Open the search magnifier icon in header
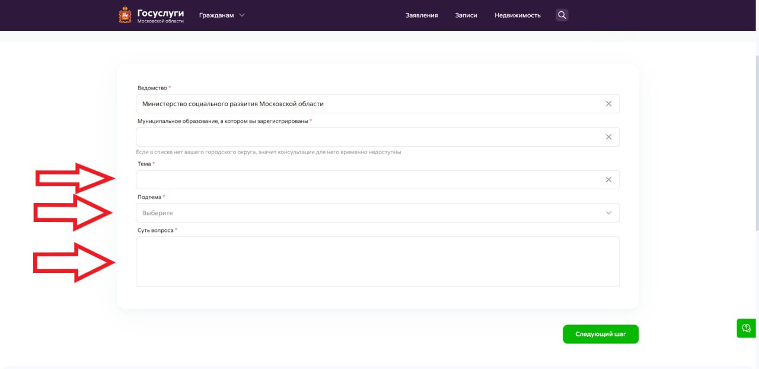The image size is (759, 369). (x=562, y=15)
